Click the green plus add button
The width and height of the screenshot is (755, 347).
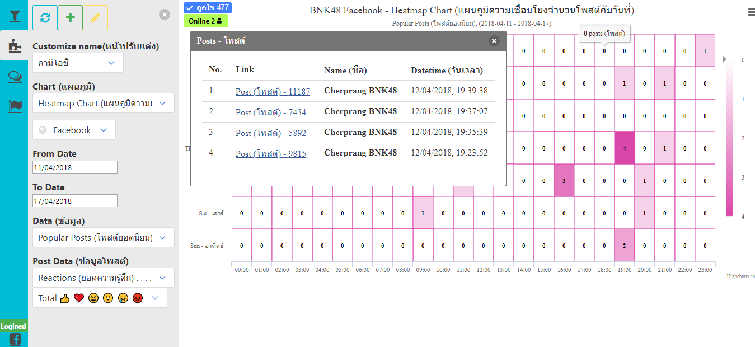[x=70, y=17]
